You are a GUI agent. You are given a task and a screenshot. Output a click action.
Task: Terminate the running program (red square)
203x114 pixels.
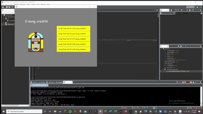(x=188, y=82)
